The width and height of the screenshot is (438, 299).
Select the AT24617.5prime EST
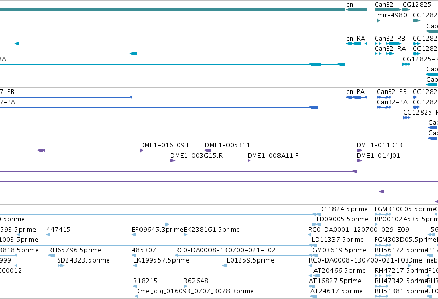click(x=313, y=296)
